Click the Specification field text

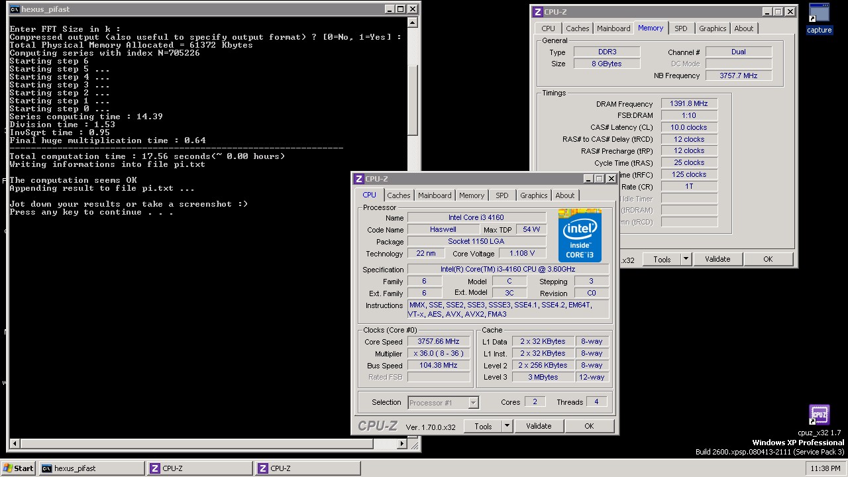[x=507, y=269]
